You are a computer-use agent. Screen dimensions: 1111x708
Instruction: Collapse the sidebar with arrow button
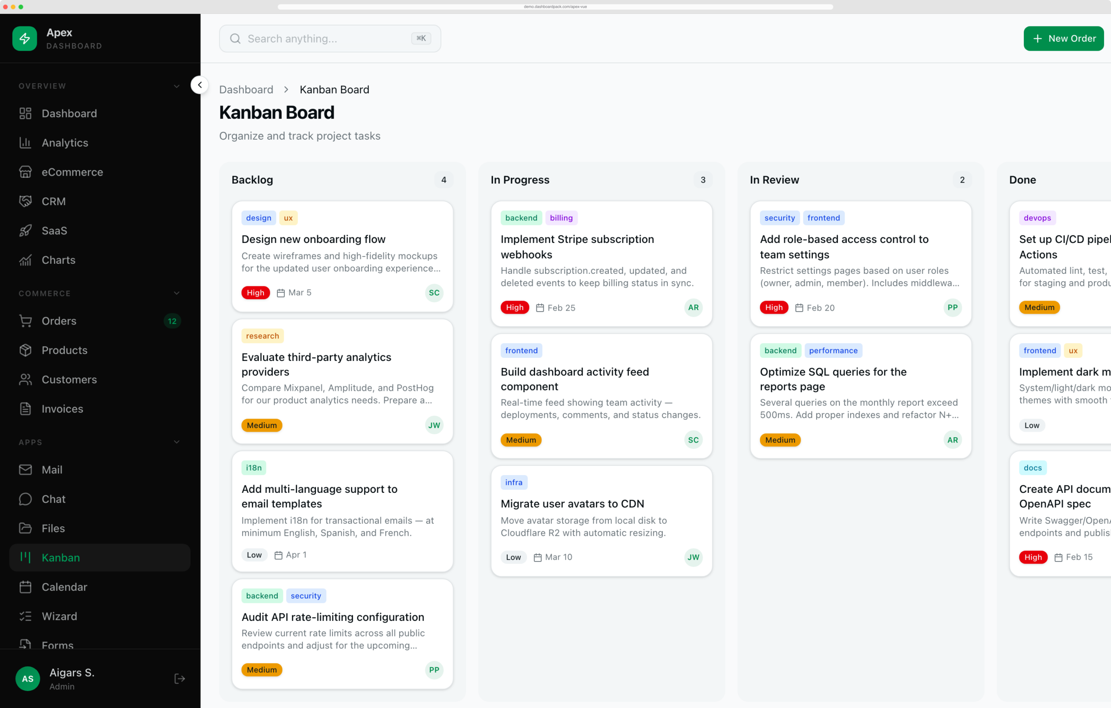coord(200,85)
